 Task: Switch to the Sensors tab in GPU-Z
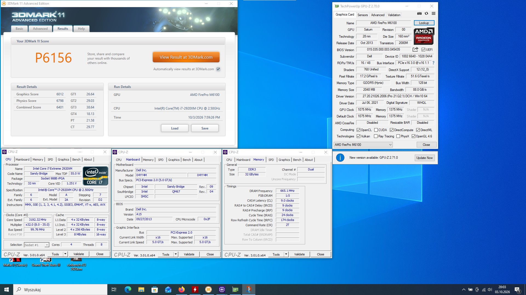tap(362, 15)
